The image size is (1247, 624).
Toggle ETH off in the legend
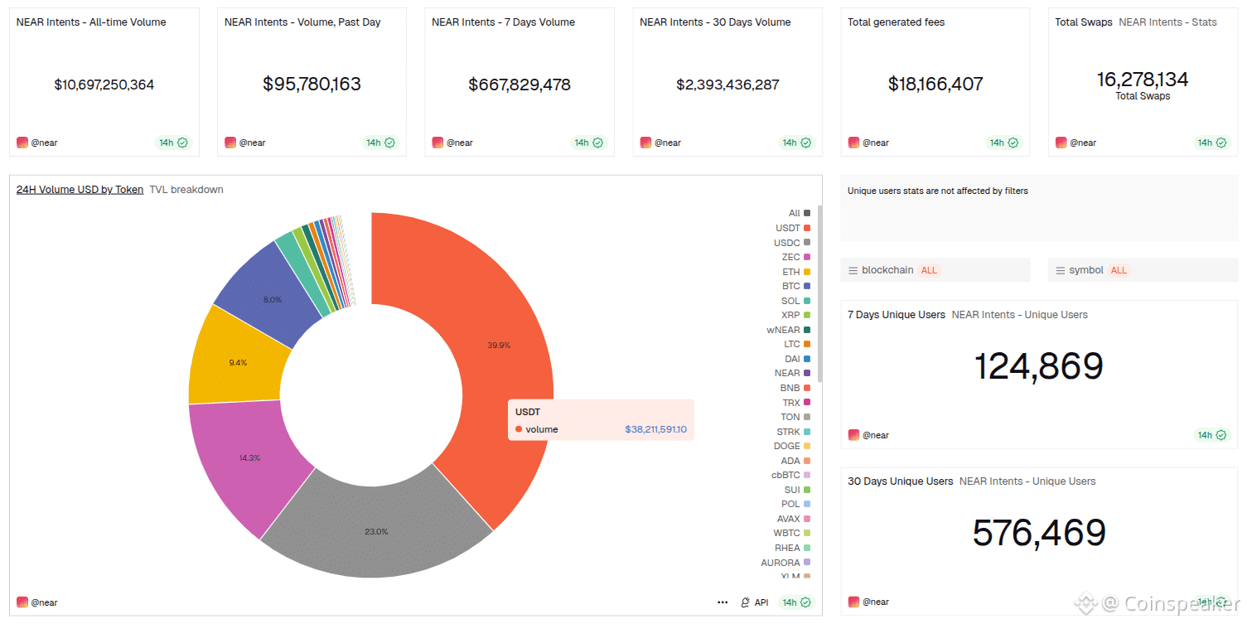[x=790, y=271]
